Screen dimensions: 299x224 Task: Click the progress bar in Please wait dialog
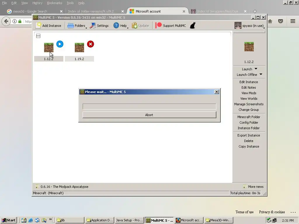149,106
